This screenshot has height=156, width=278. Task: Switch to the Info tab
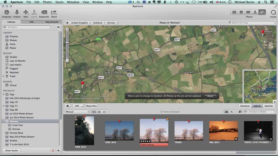tap(32, 22)
